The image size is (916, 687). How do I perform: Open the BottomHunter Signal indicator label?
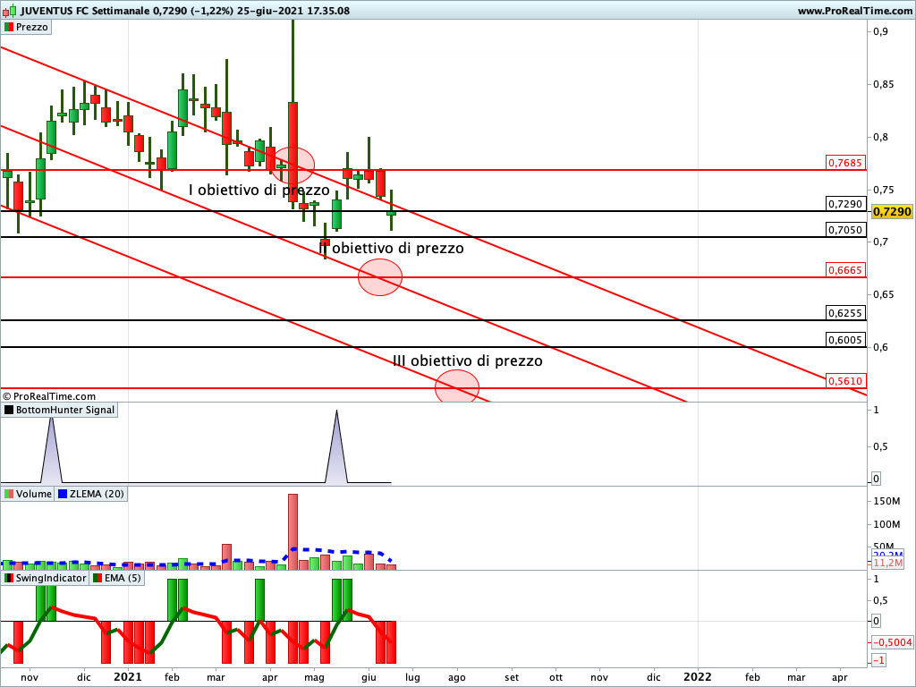pyautogui.click(x=60, y=410)
